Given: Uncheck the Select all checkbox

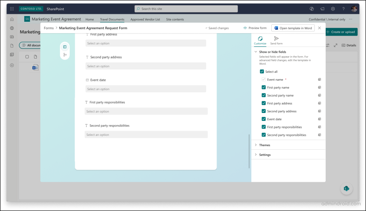Looking at the screenshot, I should pyautogui.click(x=262, y=71).
